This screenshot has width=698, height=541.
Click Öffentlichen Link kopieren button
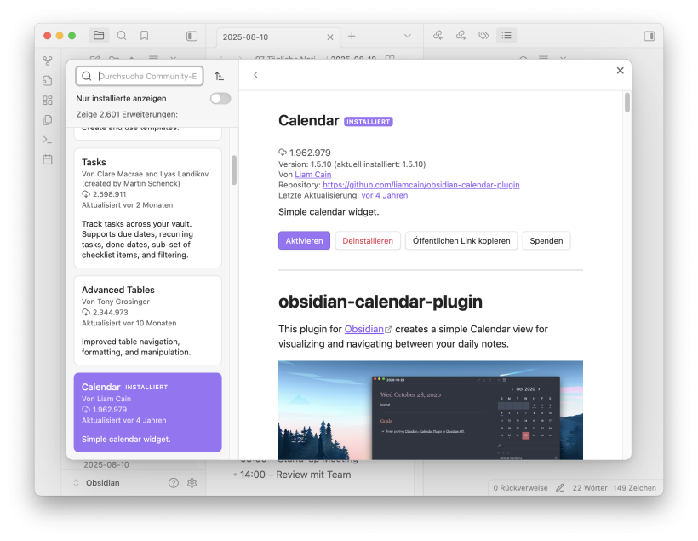click(461, 240)
